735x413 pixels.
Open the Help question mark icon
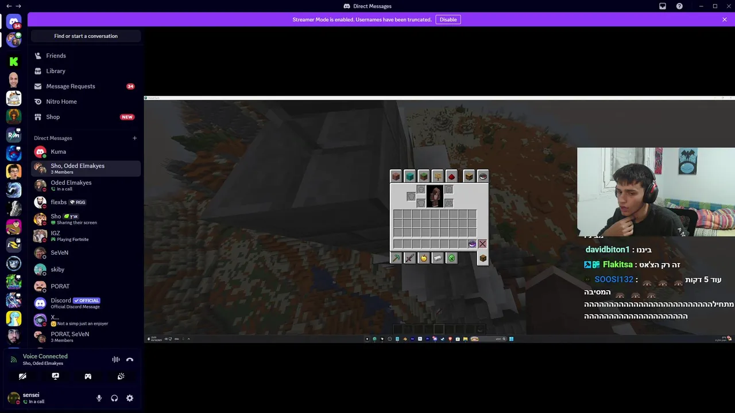pos(679,6)
